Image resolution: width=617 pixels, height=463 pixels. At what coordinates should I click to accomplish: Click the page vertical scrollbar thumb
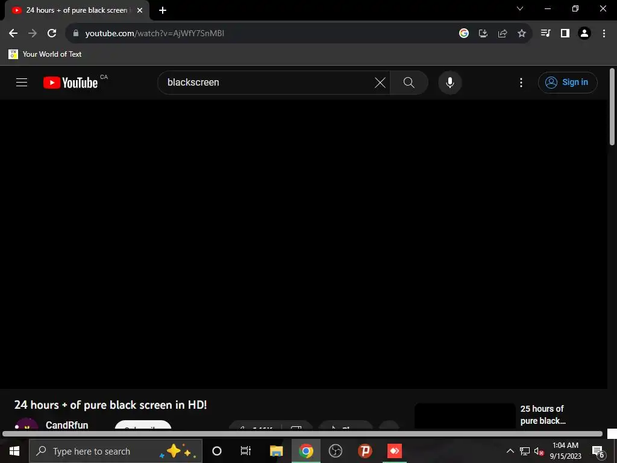click(x=612, y=107)
